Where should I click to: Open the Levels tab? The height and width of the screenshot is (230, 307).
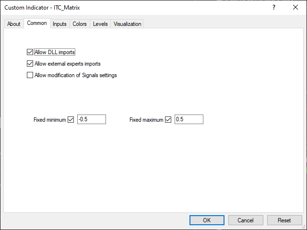pyautogui.click(x=100, y=24)
